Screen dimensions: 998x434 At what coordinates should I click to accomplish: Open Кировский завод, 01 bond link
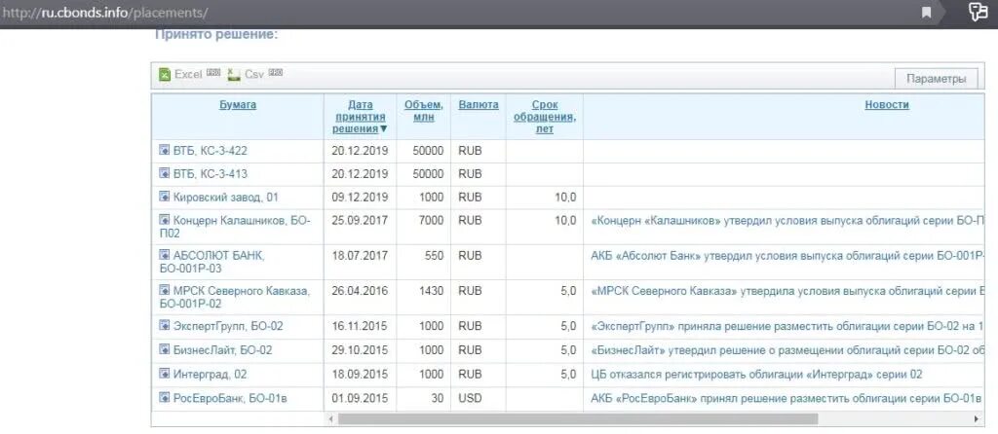click(226, 197)
